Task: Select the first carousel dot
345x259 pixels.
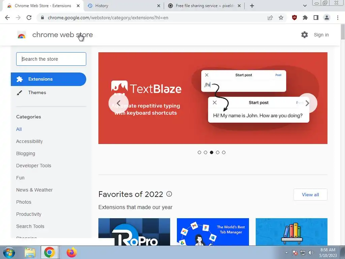Action: pos(199,152)
